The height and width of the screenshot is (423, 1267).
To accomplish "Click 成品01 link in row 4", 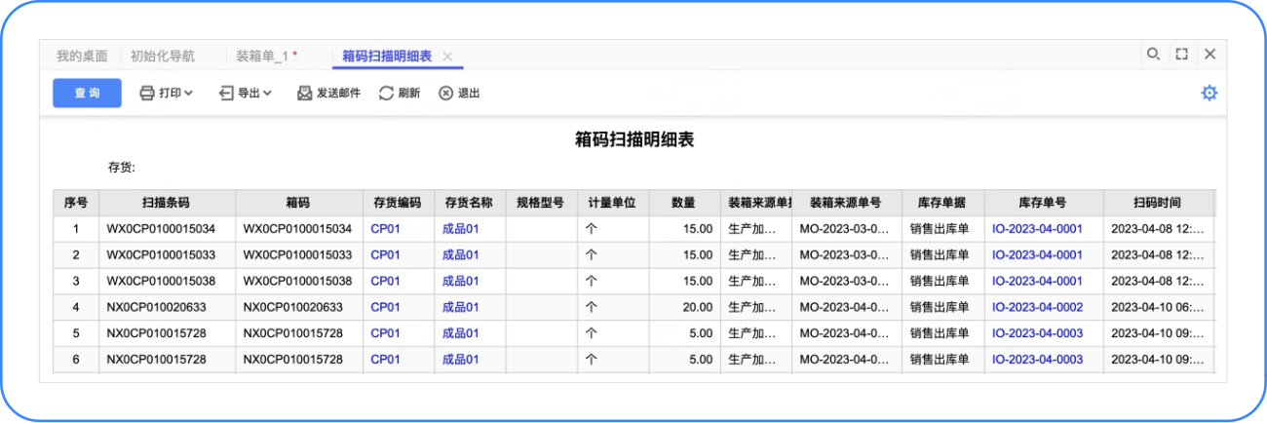I will tap(460, 307).
